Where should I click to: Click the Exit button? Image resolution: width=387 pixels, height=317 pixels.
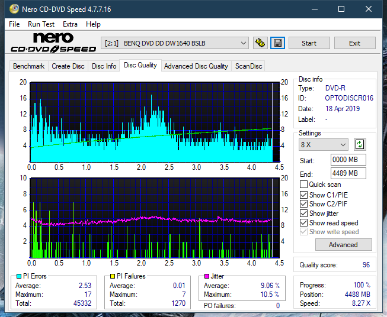pyautogui.click(x=354, y=43)
